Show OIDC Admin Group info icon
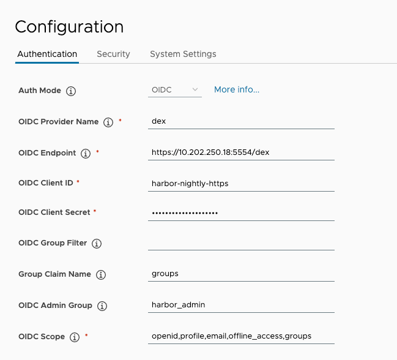This screenshot has width=397, height=360. coord(102,306)
